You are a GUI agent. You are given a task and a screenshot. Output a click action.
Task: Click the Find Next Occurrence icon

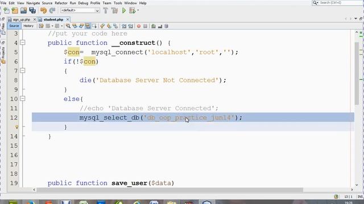81,26
